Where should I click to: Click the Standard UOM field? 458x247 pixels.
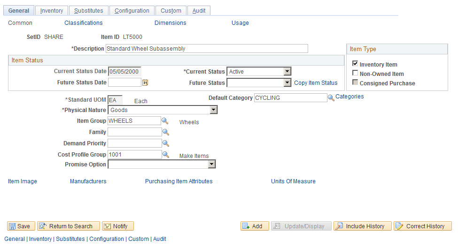pyautogui.click(x=115, y=100)
